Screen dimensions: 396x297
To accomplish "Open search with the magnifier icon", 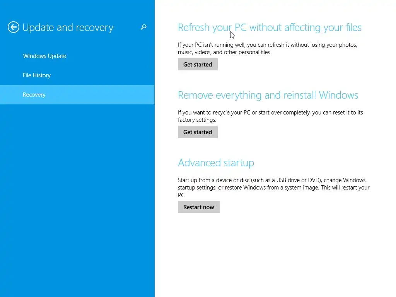I will tap(143, 27).
